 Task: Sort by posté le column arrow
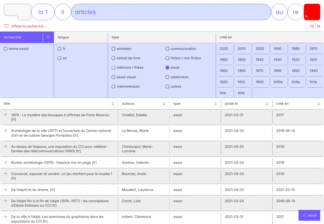point(267,104)
